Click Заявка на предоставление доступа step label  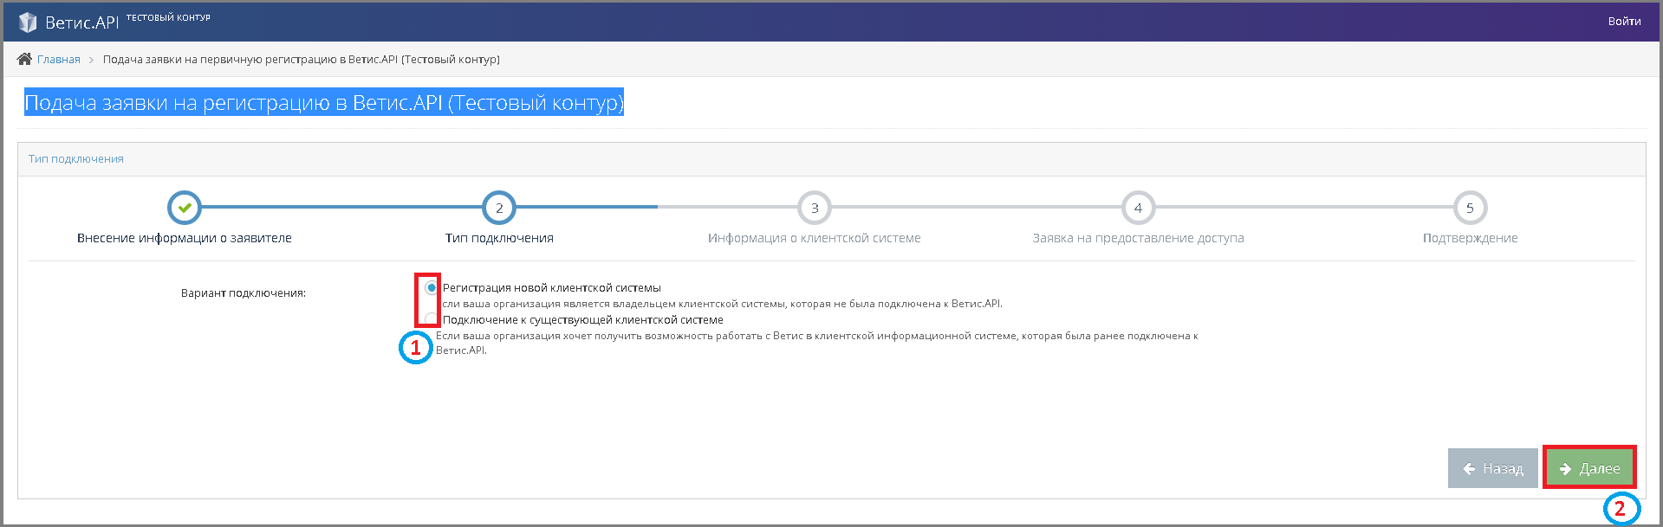[1138, 238]
